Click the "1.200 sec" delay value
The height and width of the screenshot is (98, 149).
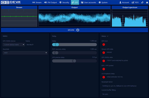(93, 41)
